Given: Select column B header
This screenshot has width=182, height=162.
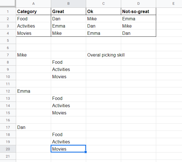Looking at the screenshot, I should (68, 4).
